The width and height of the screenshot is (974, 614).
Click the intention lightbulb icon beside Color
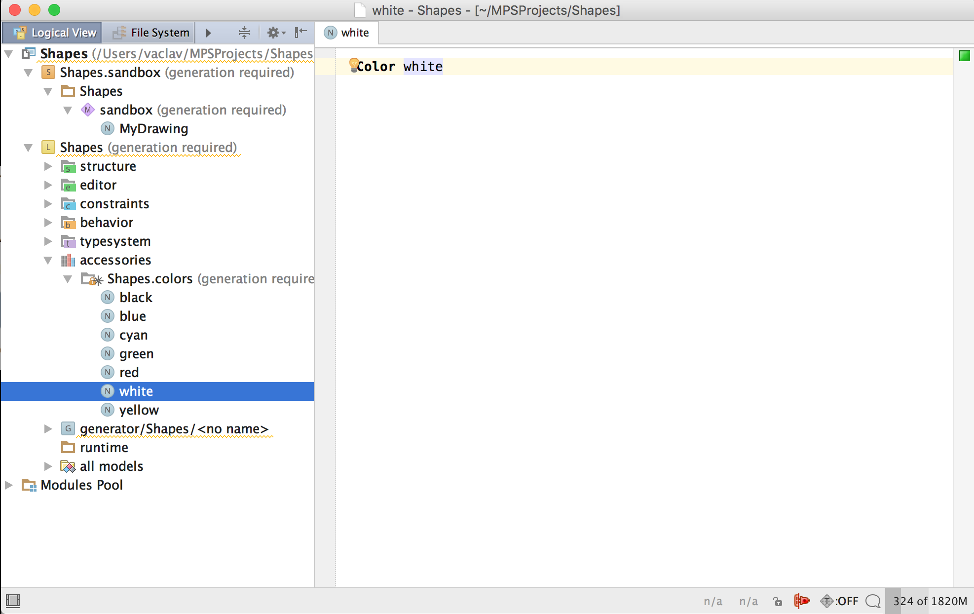point(353,65)
